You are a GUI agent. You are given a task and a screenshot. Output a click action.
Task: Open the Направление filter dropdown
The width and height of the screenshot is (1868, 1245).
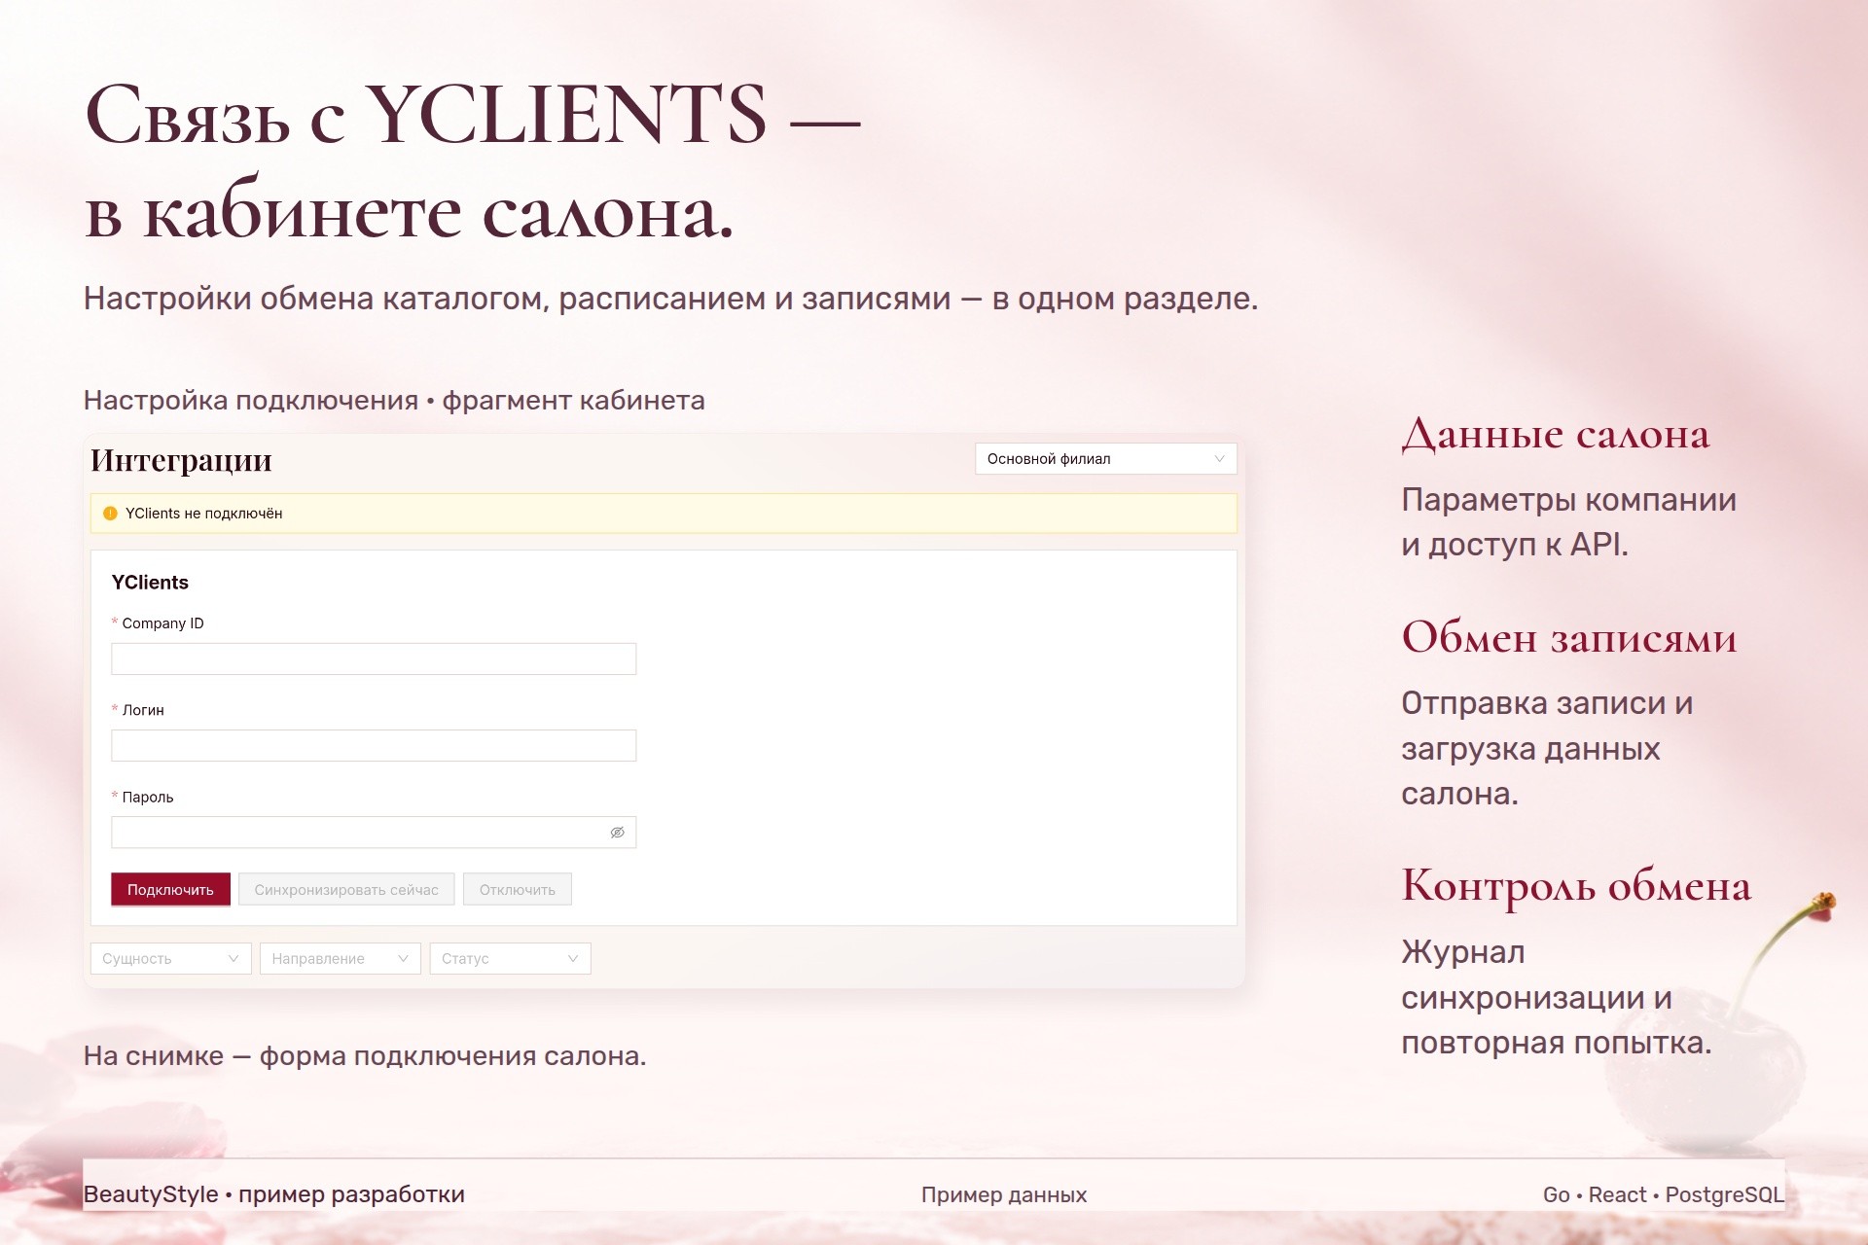point(340,959)
